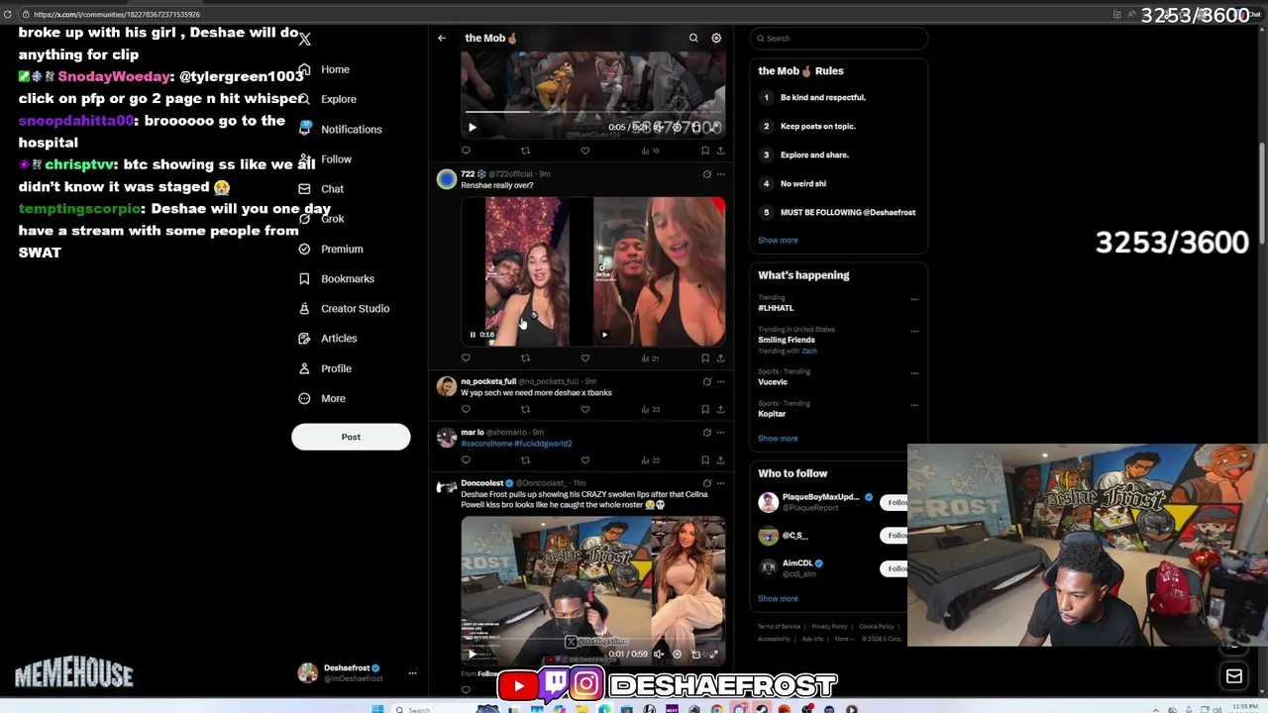Bookmark the no_pockets_full post
Screen dimensions: 1268x713
click(704, 409)
